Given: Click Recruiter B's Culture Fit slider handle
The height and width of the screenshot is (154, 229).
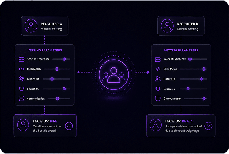Looking at the screenshot, I should [201, 79].
